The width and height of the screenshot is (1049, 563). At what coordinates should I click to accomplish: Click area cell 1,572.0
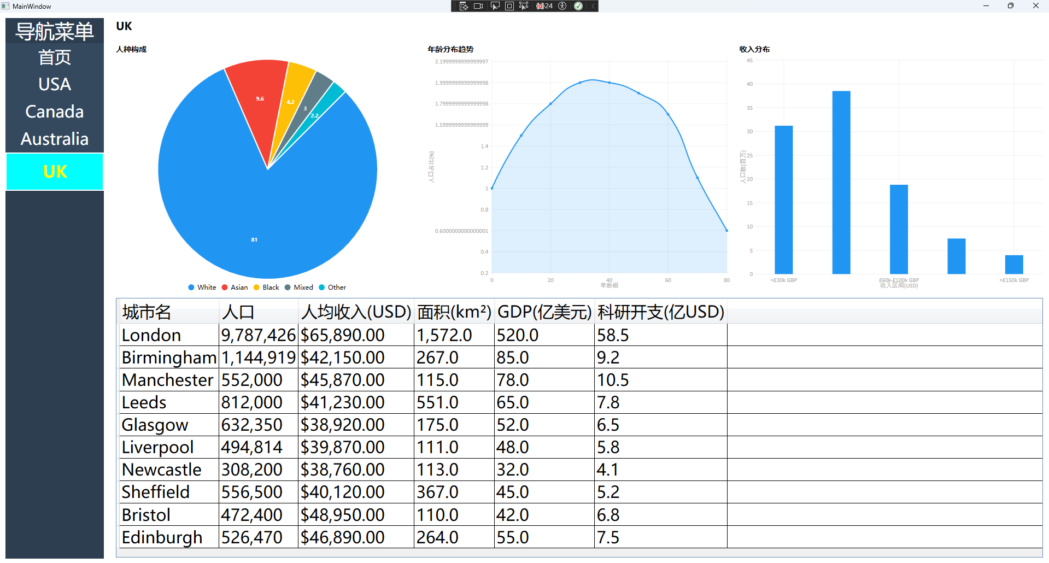[454, 335]
